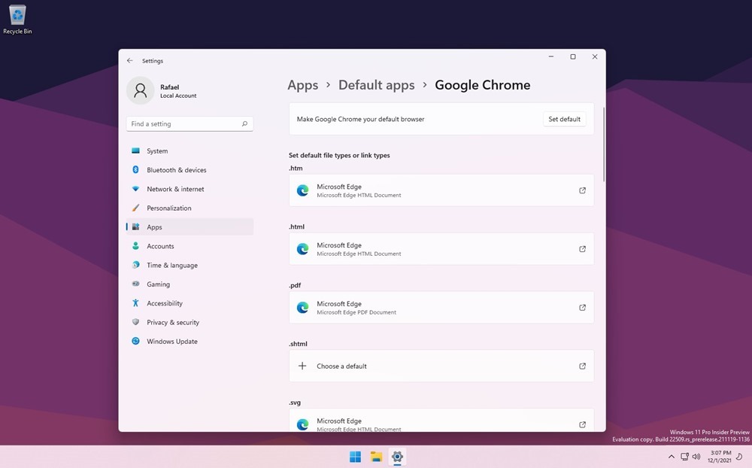Click the Time & language globe icon
The width and height of the screenshot is (752, 468).
(135, 265)
